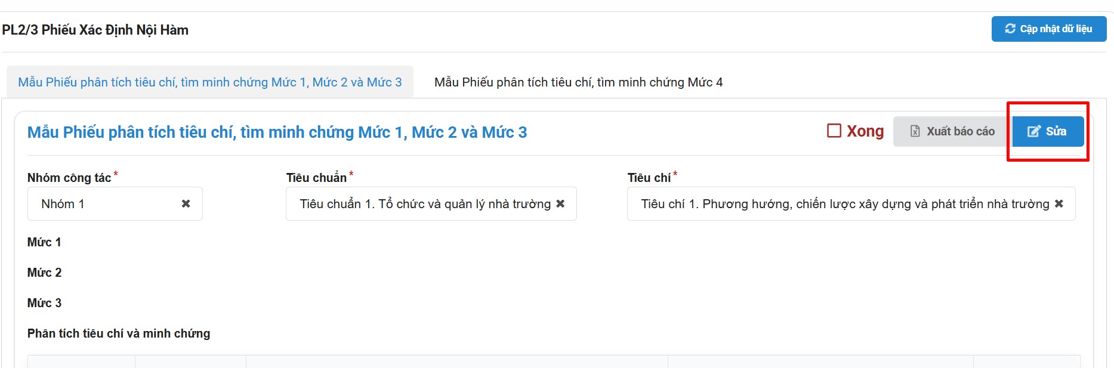Screen dimensions: 1114x368
Task: Clear the Tiêu chí 1 selection via its X
Action: (1059, 204)
